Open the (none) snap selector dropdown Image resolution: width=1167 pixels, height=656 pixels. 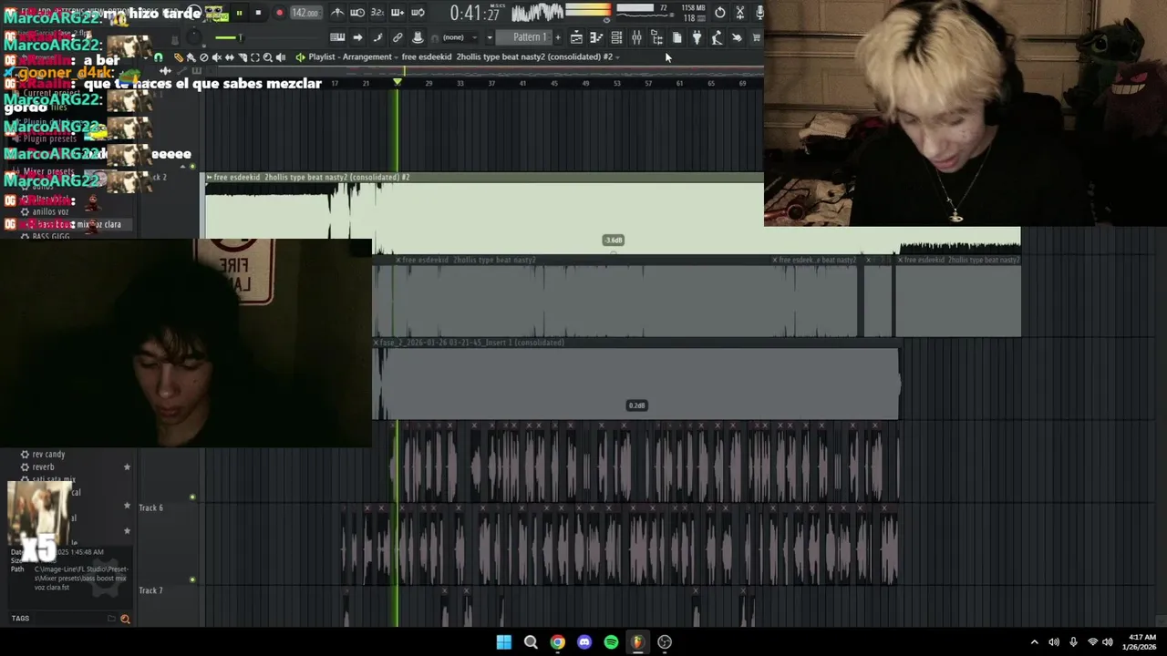point(459,37)
